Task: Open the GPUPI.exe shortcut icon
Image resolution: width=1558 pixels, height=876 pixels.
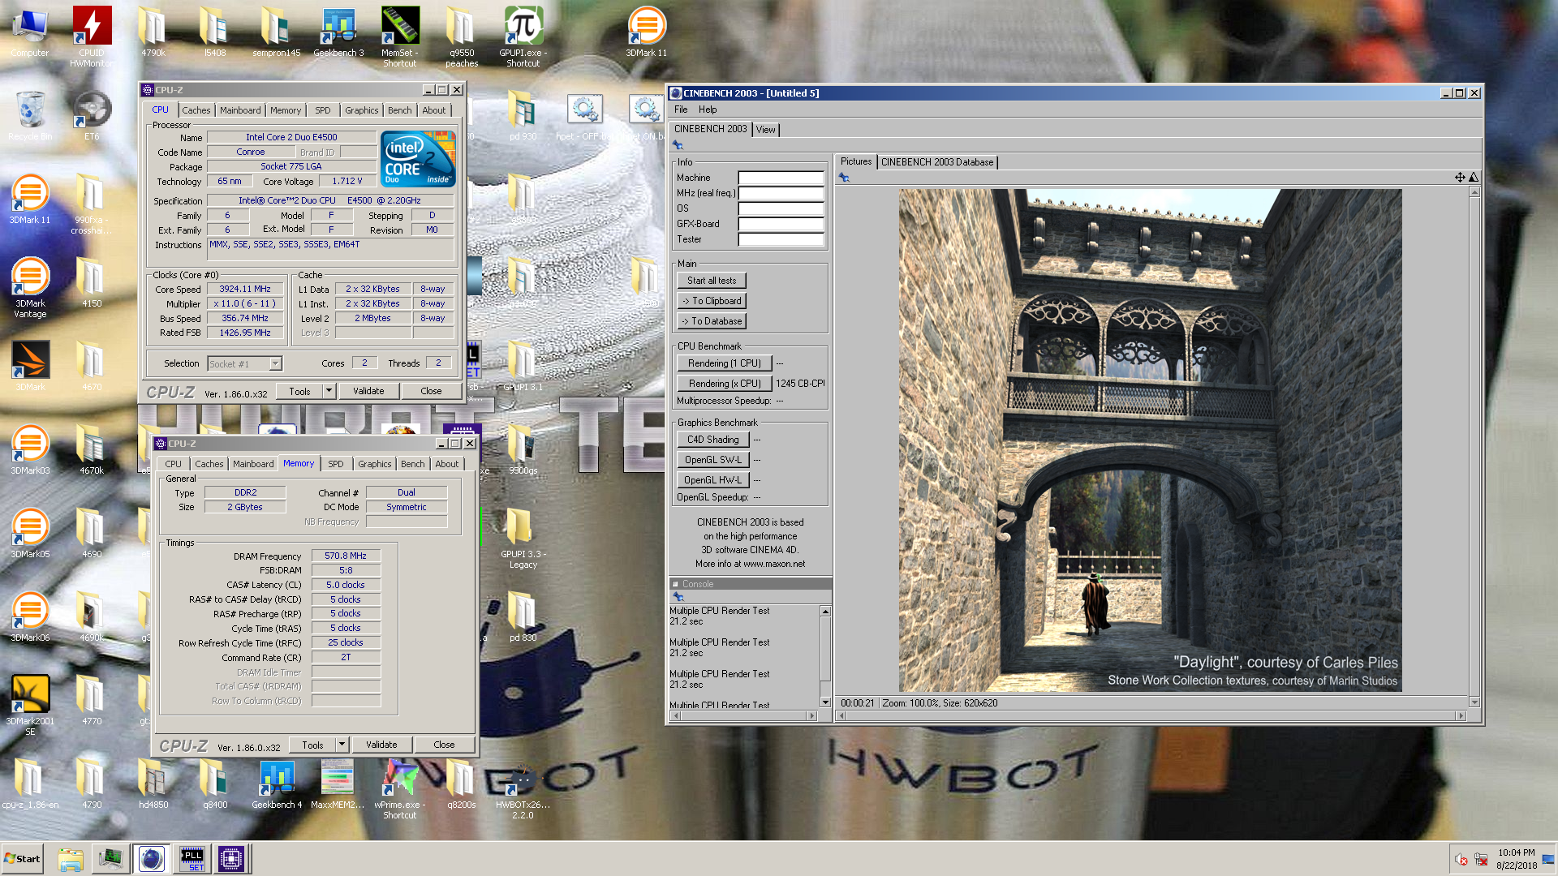Action: coord(523,36)
